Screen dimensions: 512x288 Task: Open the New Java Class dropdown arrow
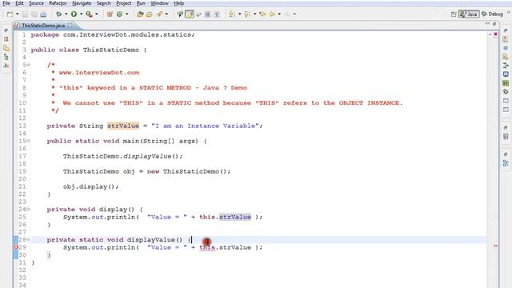tap(127, 14)
